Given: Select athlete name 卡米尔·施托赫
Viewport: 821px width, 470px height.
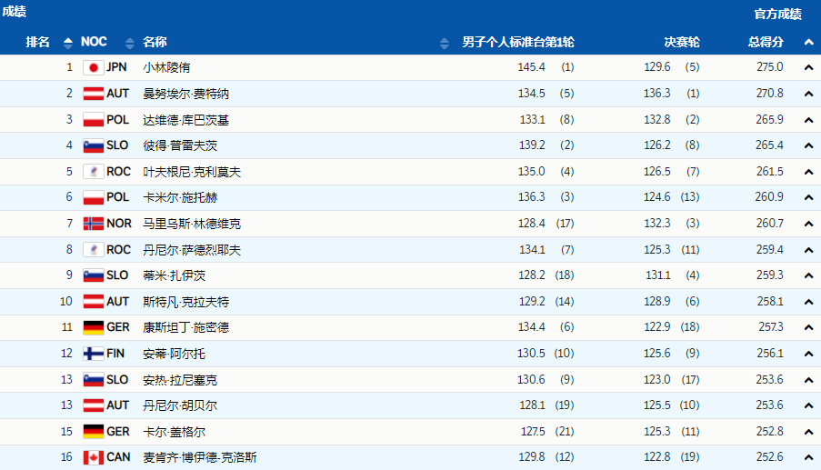Looking at the screenshot, I should click(x=180, y=197).
